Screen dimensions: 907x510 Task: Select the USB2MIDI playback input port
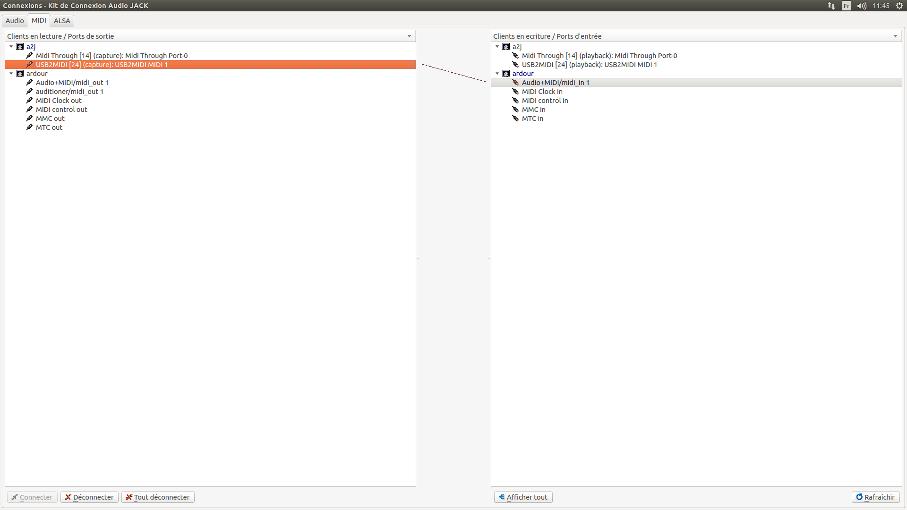(589, 65)
